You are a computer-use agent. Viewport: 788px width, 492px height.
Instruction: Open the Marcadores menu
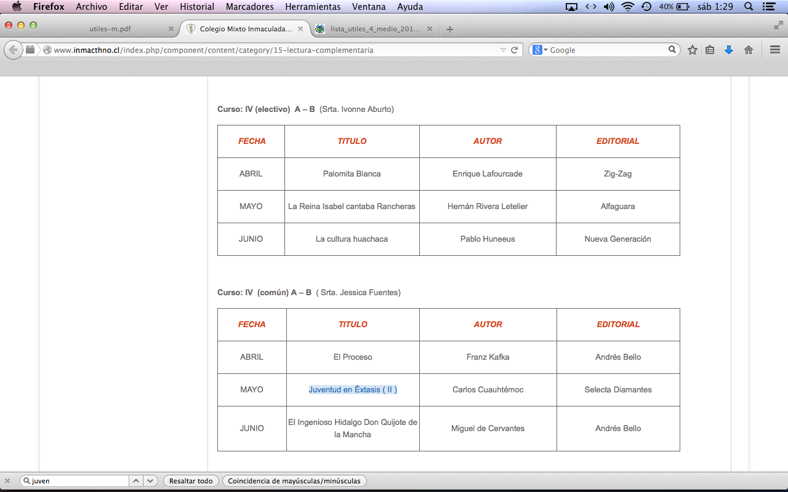pos(249,7)
